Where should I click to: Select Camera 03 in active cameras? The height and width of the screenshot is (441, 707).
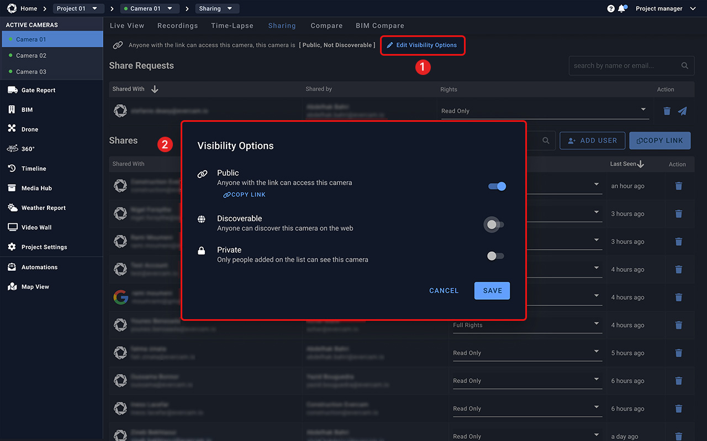52,72
